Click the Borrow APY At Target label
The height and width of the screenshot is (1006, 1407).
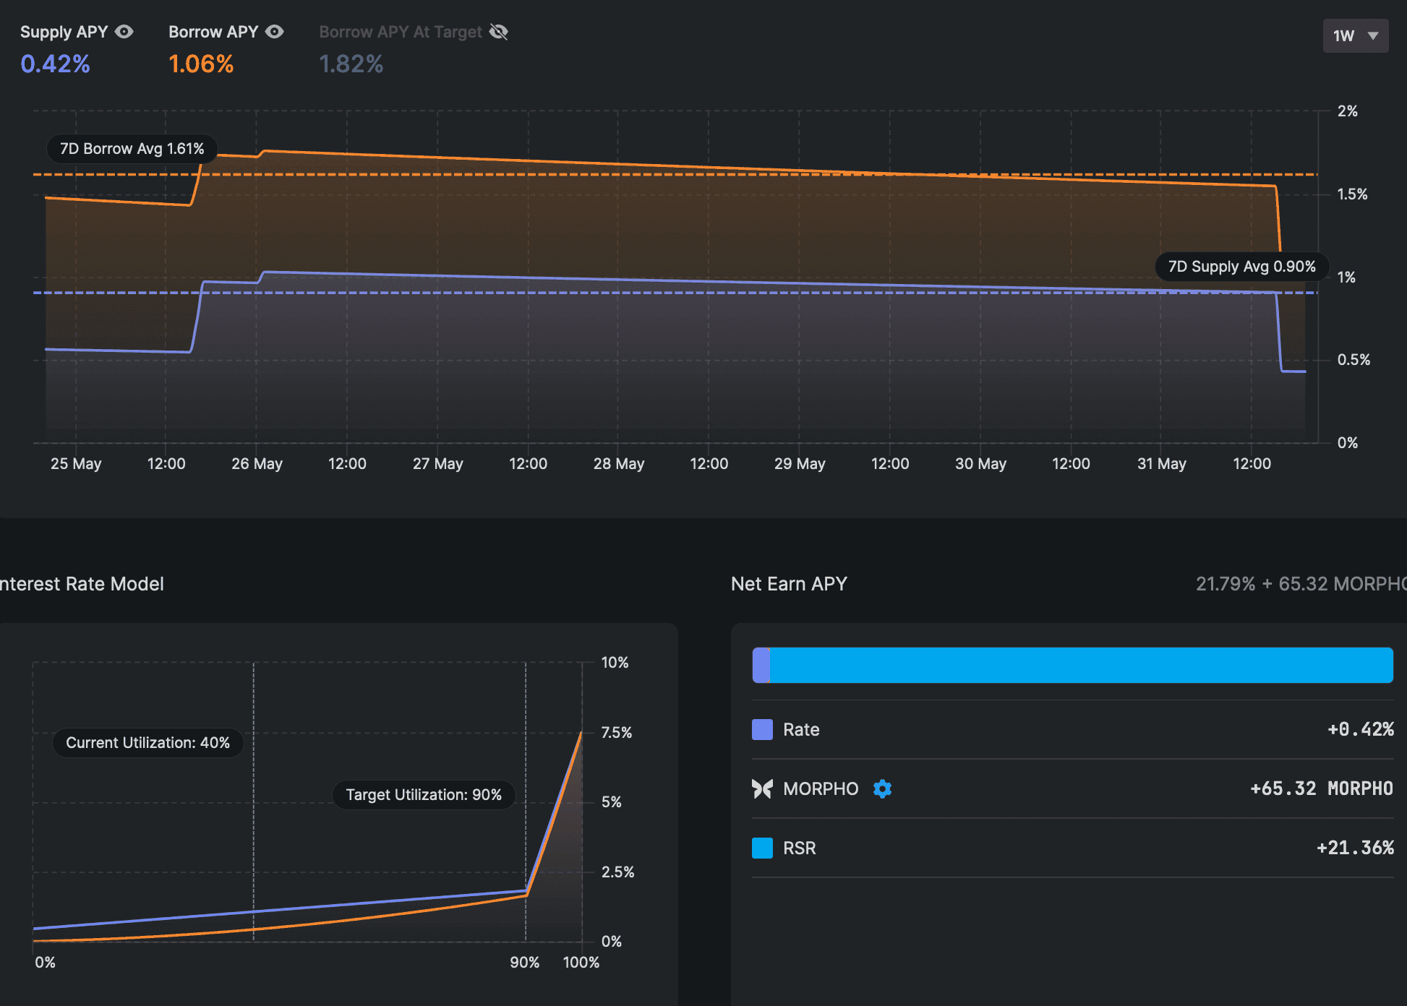pyautogui.click(x=400, y=32)
